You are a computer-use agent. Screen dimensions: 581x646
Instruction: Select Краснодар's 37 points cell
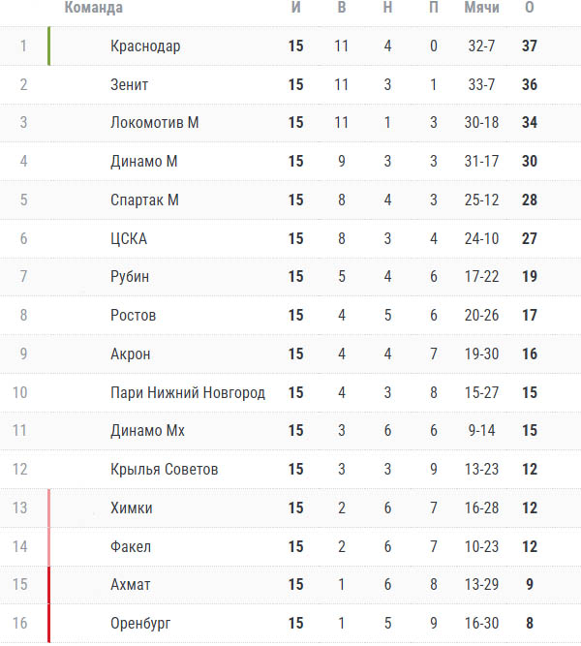[530, 46]
